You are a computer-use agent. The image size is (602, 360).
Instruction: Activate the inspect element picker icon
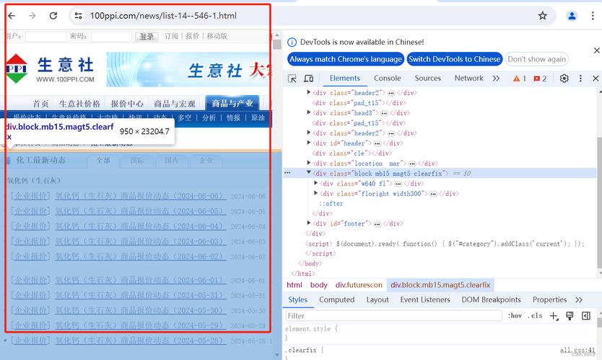(292, 78)
